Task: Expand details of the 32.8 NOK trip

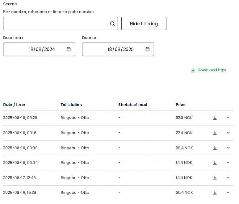Action: (x=228, y=118)
